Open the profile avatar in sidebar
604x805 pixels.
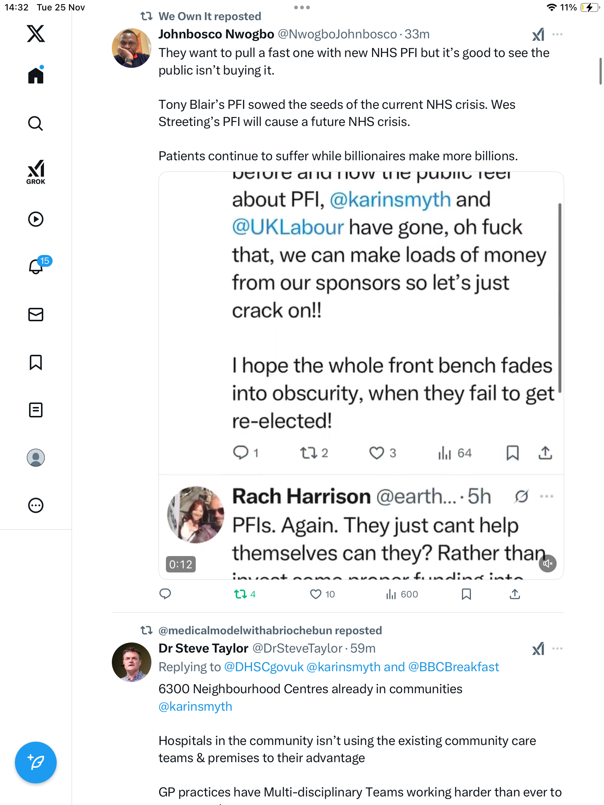pyautogui.click(x=36, y=458)
